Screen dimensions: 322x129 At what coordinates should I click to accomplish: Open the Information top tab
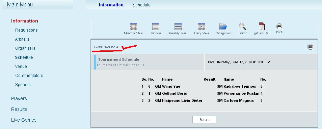111,5
